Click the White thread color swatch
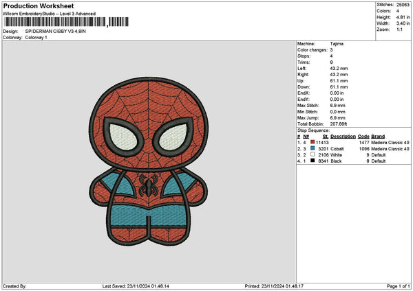Viewport: 413px width, 291px height. click(x=313, y=154)
